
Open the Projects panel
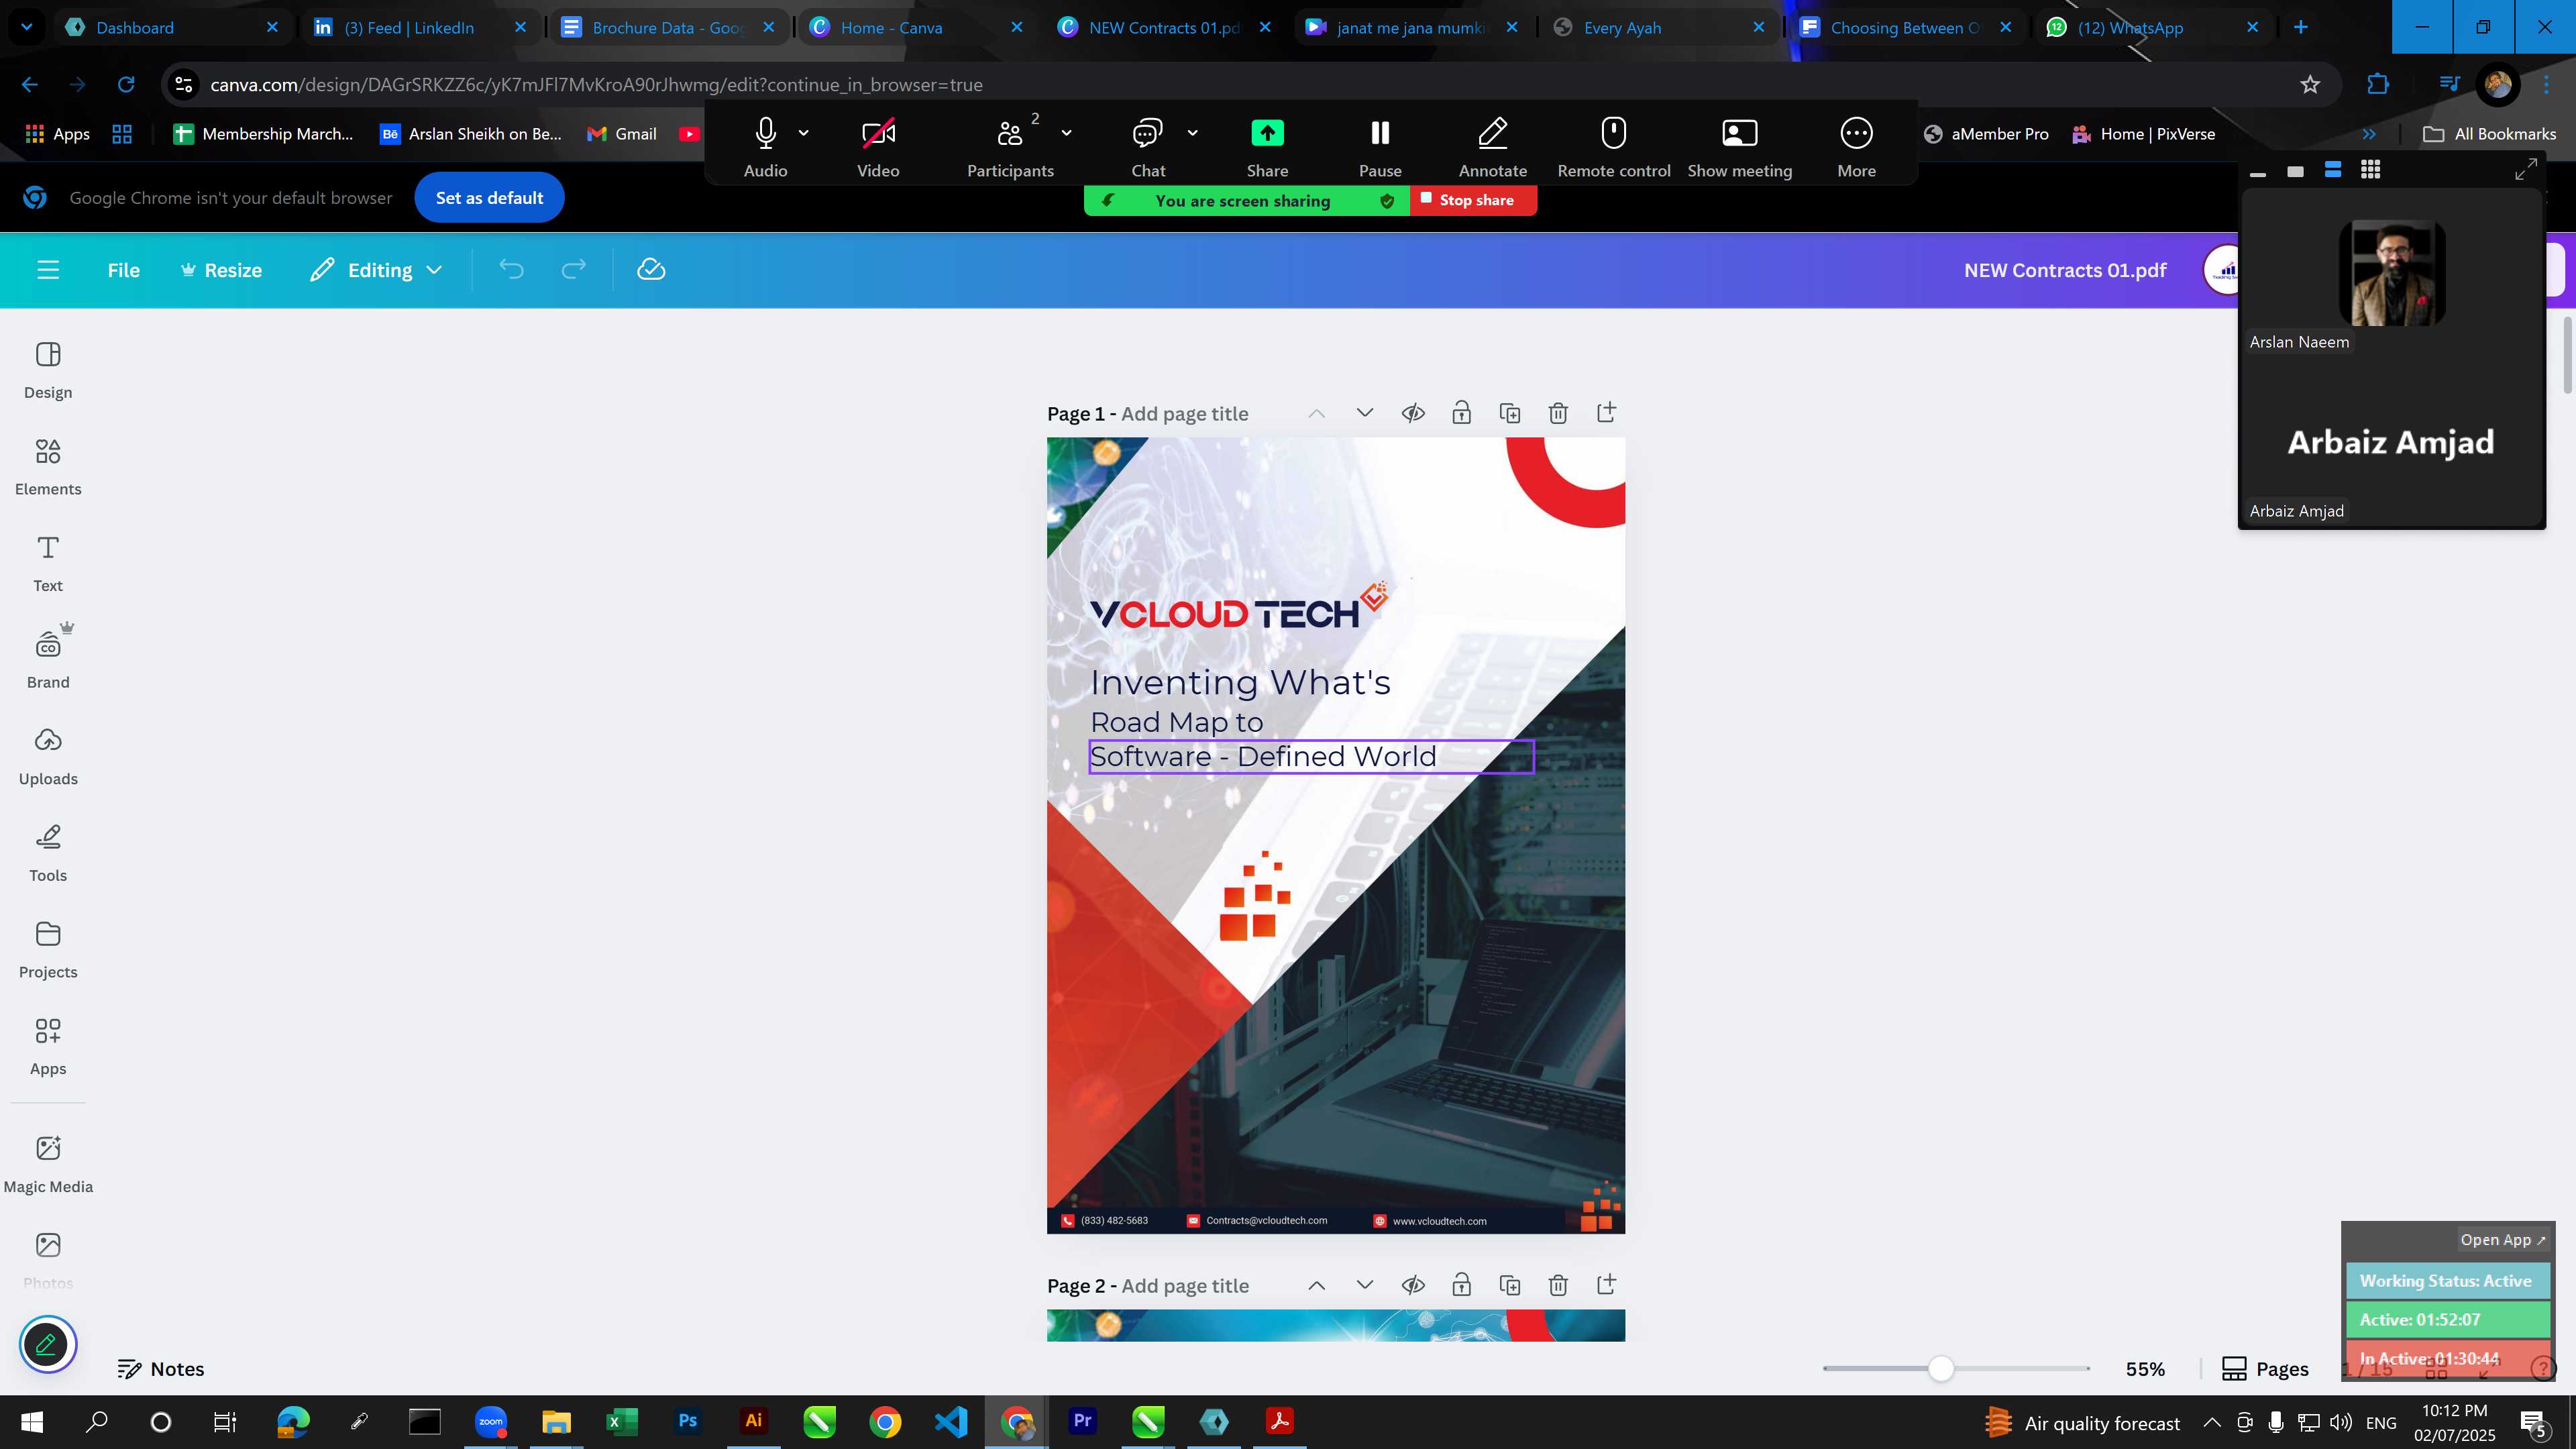[x=48, y=949]
